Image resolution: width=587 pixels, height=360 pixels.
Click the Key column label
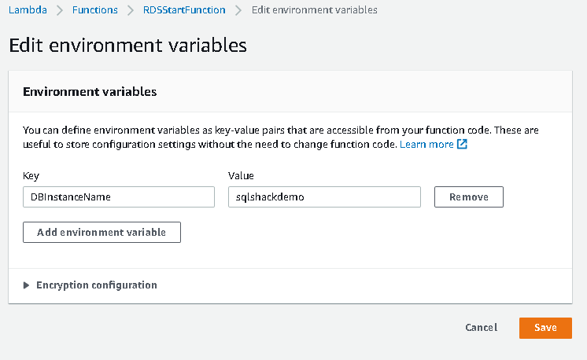[31, 176]
